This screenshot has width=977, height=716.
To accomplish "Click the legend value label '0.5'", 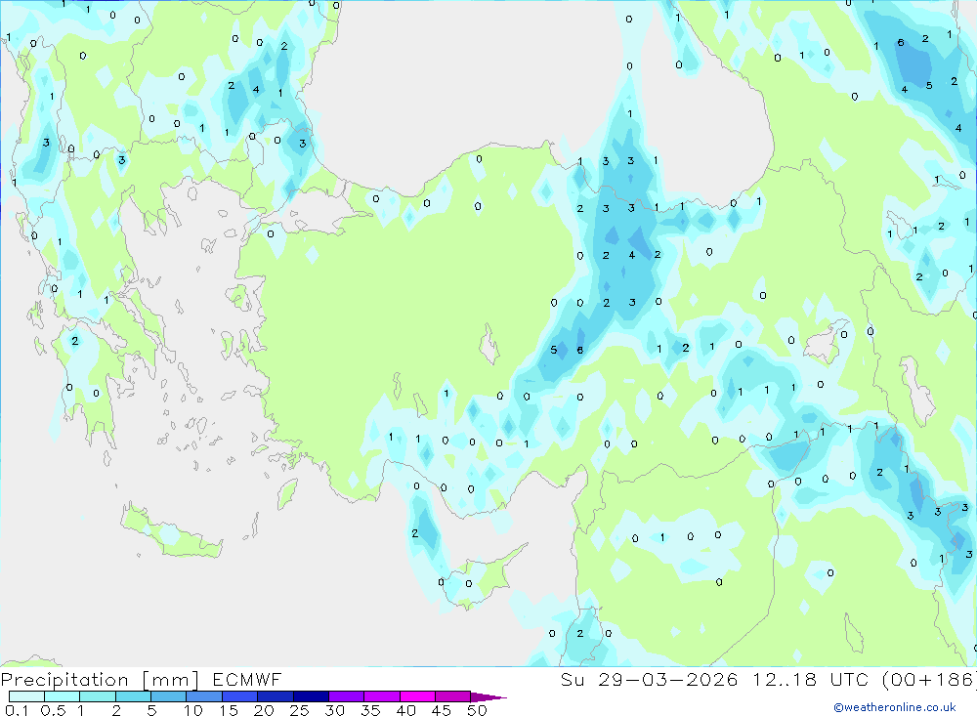I will [x=53, y=710].
